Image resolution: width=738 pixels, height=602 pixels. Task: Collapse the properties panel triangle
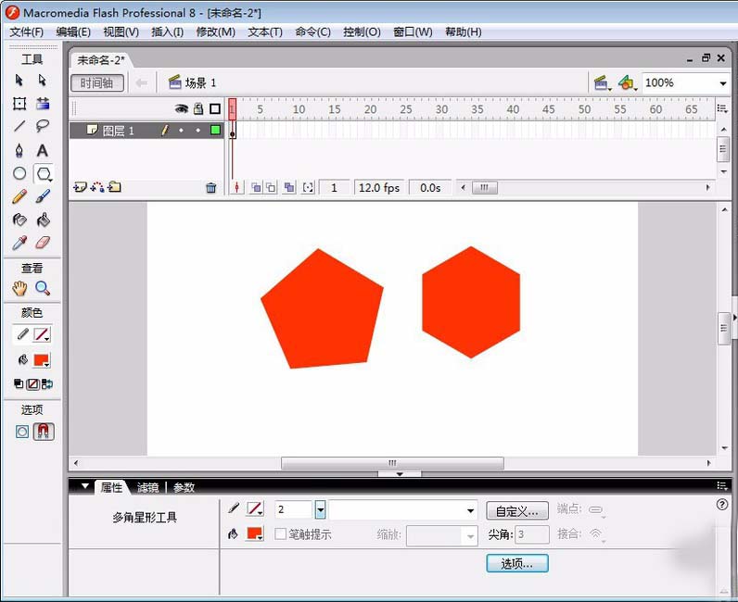[x=85, y=486]
